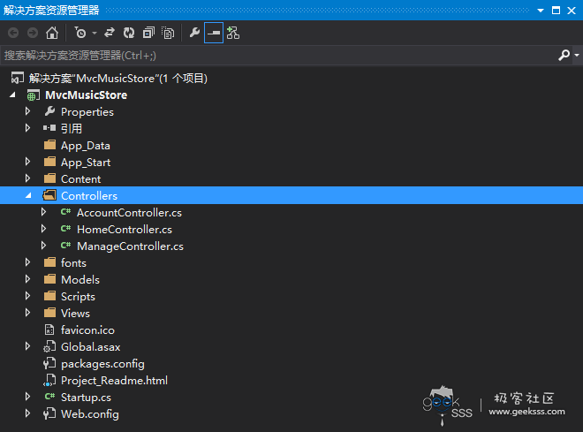Click C# icon of ManageController.cs
The image size is (583, 432).
coord(66,246)
